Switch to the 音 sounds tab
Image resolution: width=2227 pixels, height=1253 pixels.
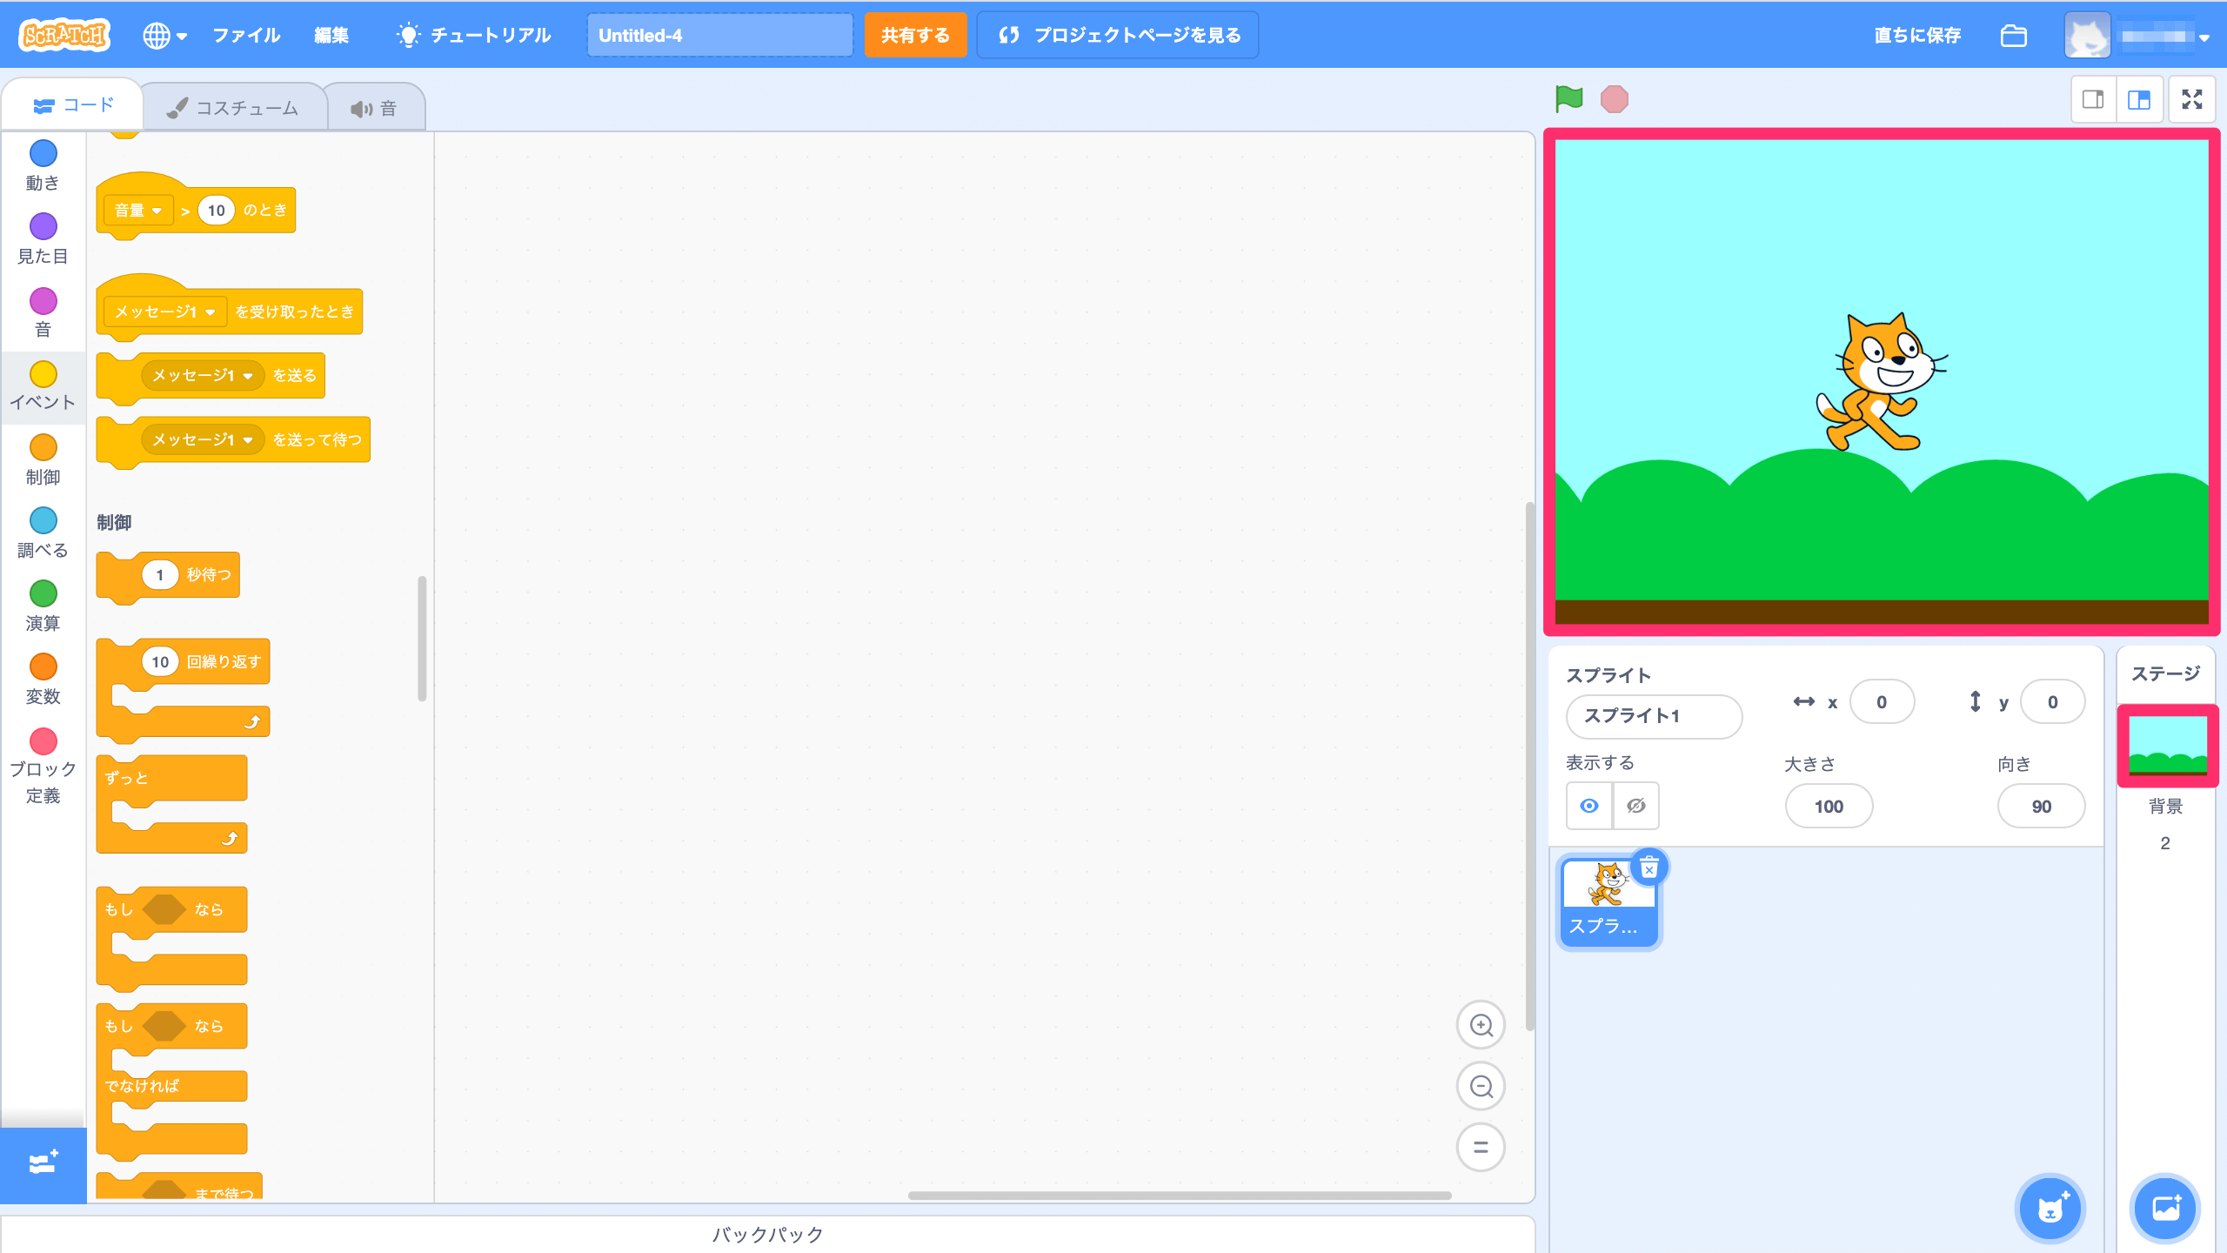tap(375, 108)
